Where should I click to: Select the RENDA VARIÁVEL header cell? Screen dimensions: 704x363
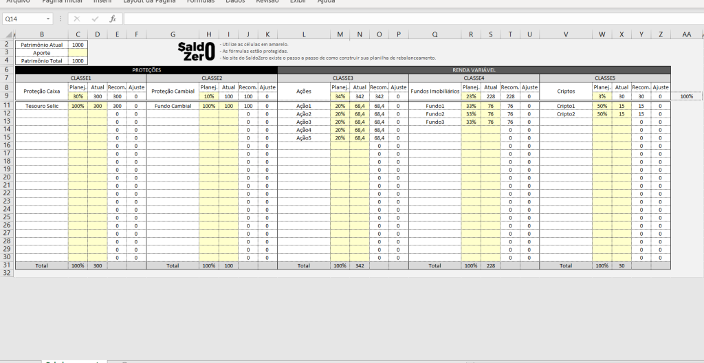(474, 70)
